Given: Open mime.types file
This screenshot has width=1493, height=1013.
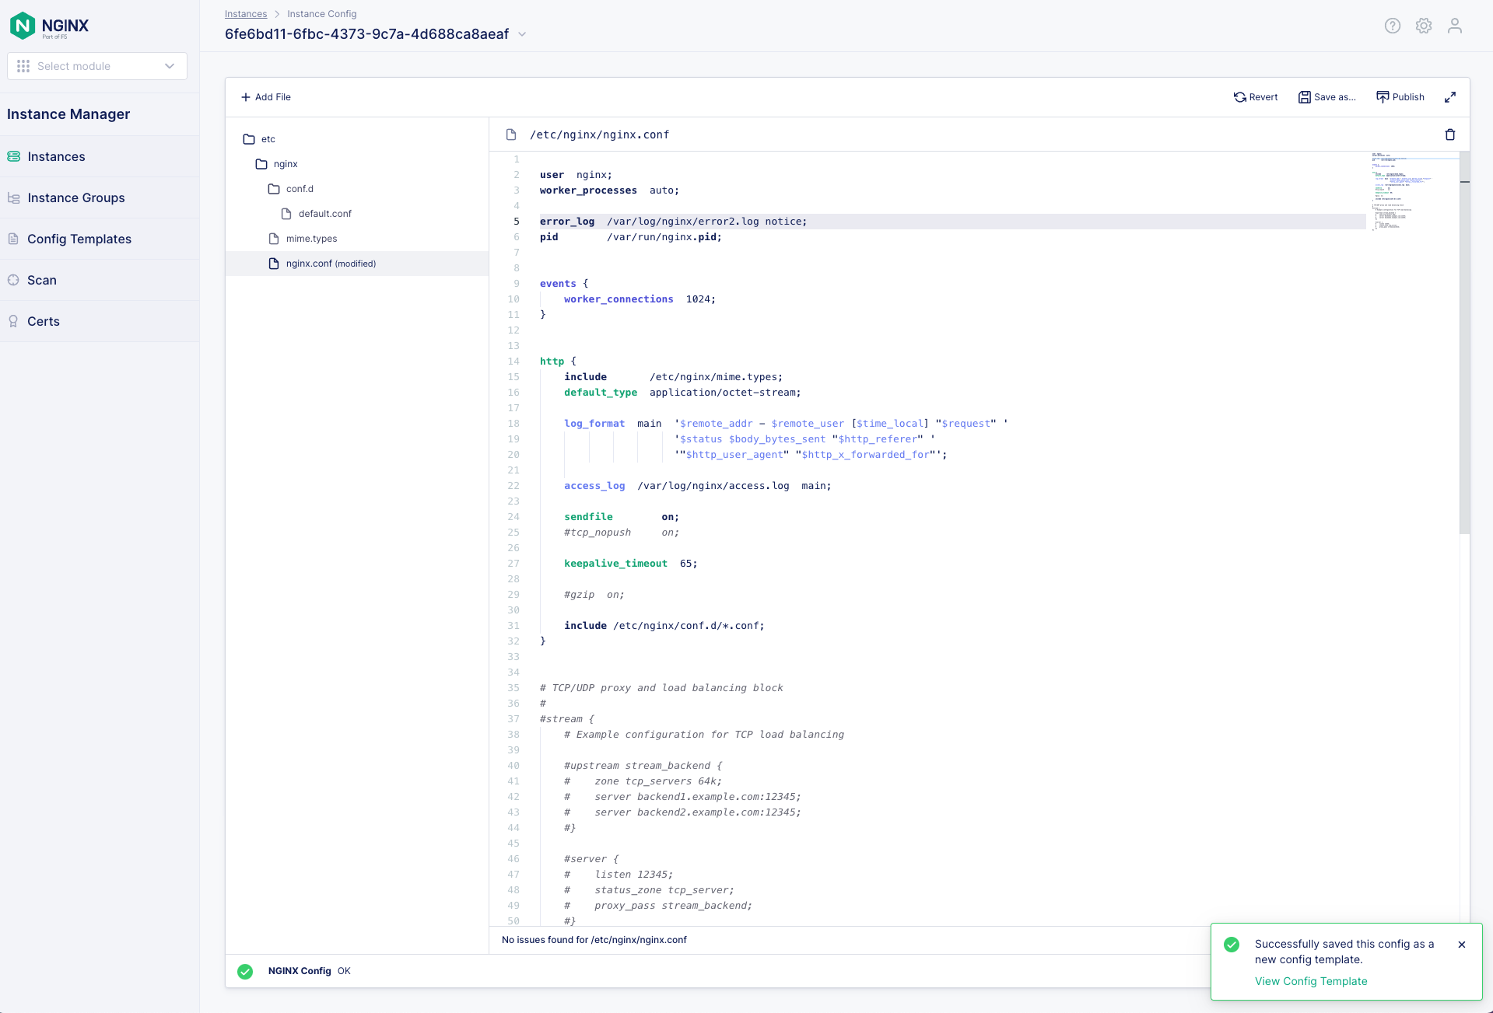Looking at the screenshot, I should (x=303, y=239).
